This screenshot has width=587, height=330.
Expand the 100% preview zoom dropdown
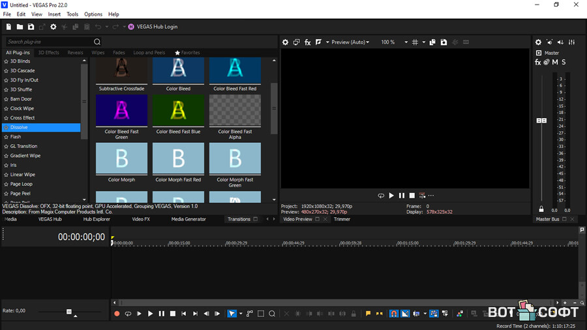coord(406,42)
